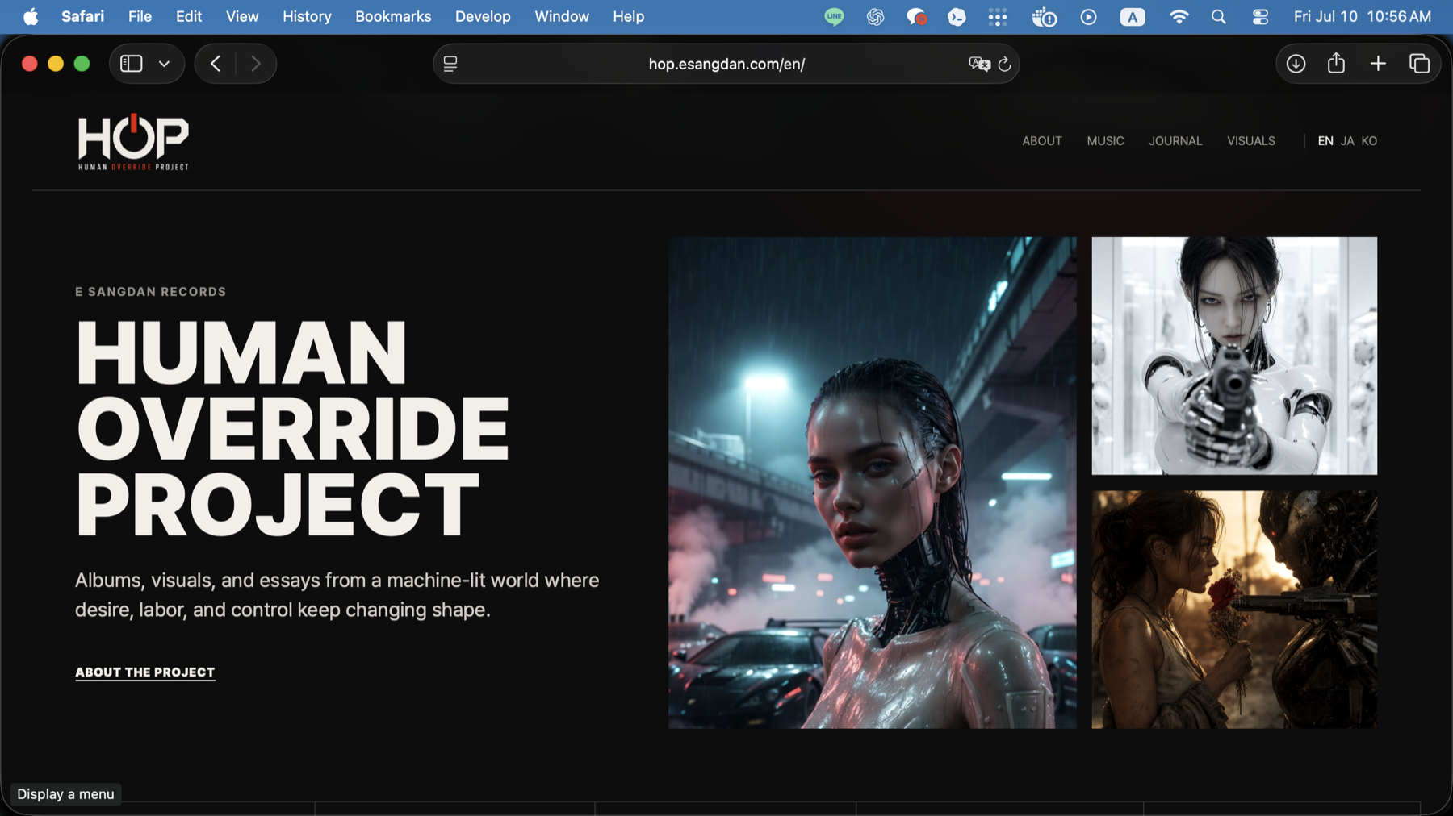Open the ABOUT nav link
Screen dimensions: 1453x816
pos(1041,141)
